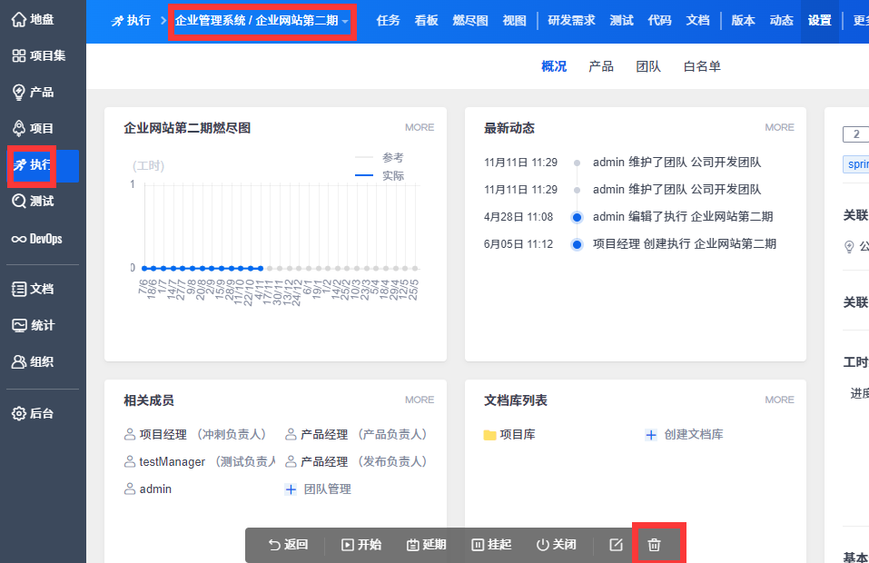Click MORE on the 最新动态 panel

(x=779, y=127)
